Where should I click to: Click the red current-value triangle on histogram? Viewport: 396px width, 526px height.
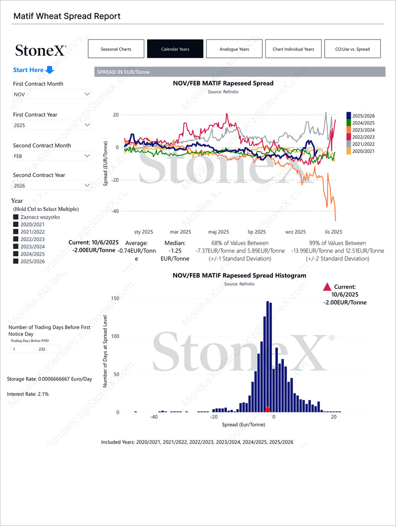(x=267, y=409)
